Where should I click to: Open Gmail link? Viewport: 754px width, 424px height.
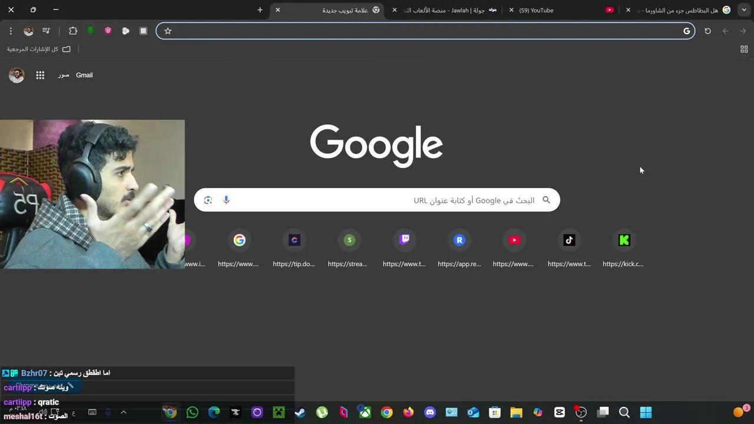pyautogui.click(x=84, y=75)
